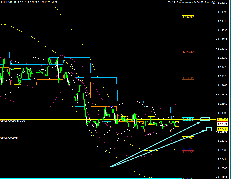The width and height of the screenshot is (231, 179).
Task: Click 1.14390 on the price scale
Action: click(222, 30)
